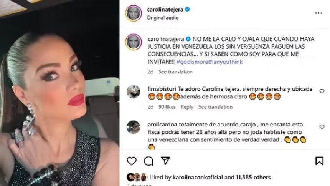Open limabisturi's profile picture
The image size is (330, 186).
(x=134, y=92)
